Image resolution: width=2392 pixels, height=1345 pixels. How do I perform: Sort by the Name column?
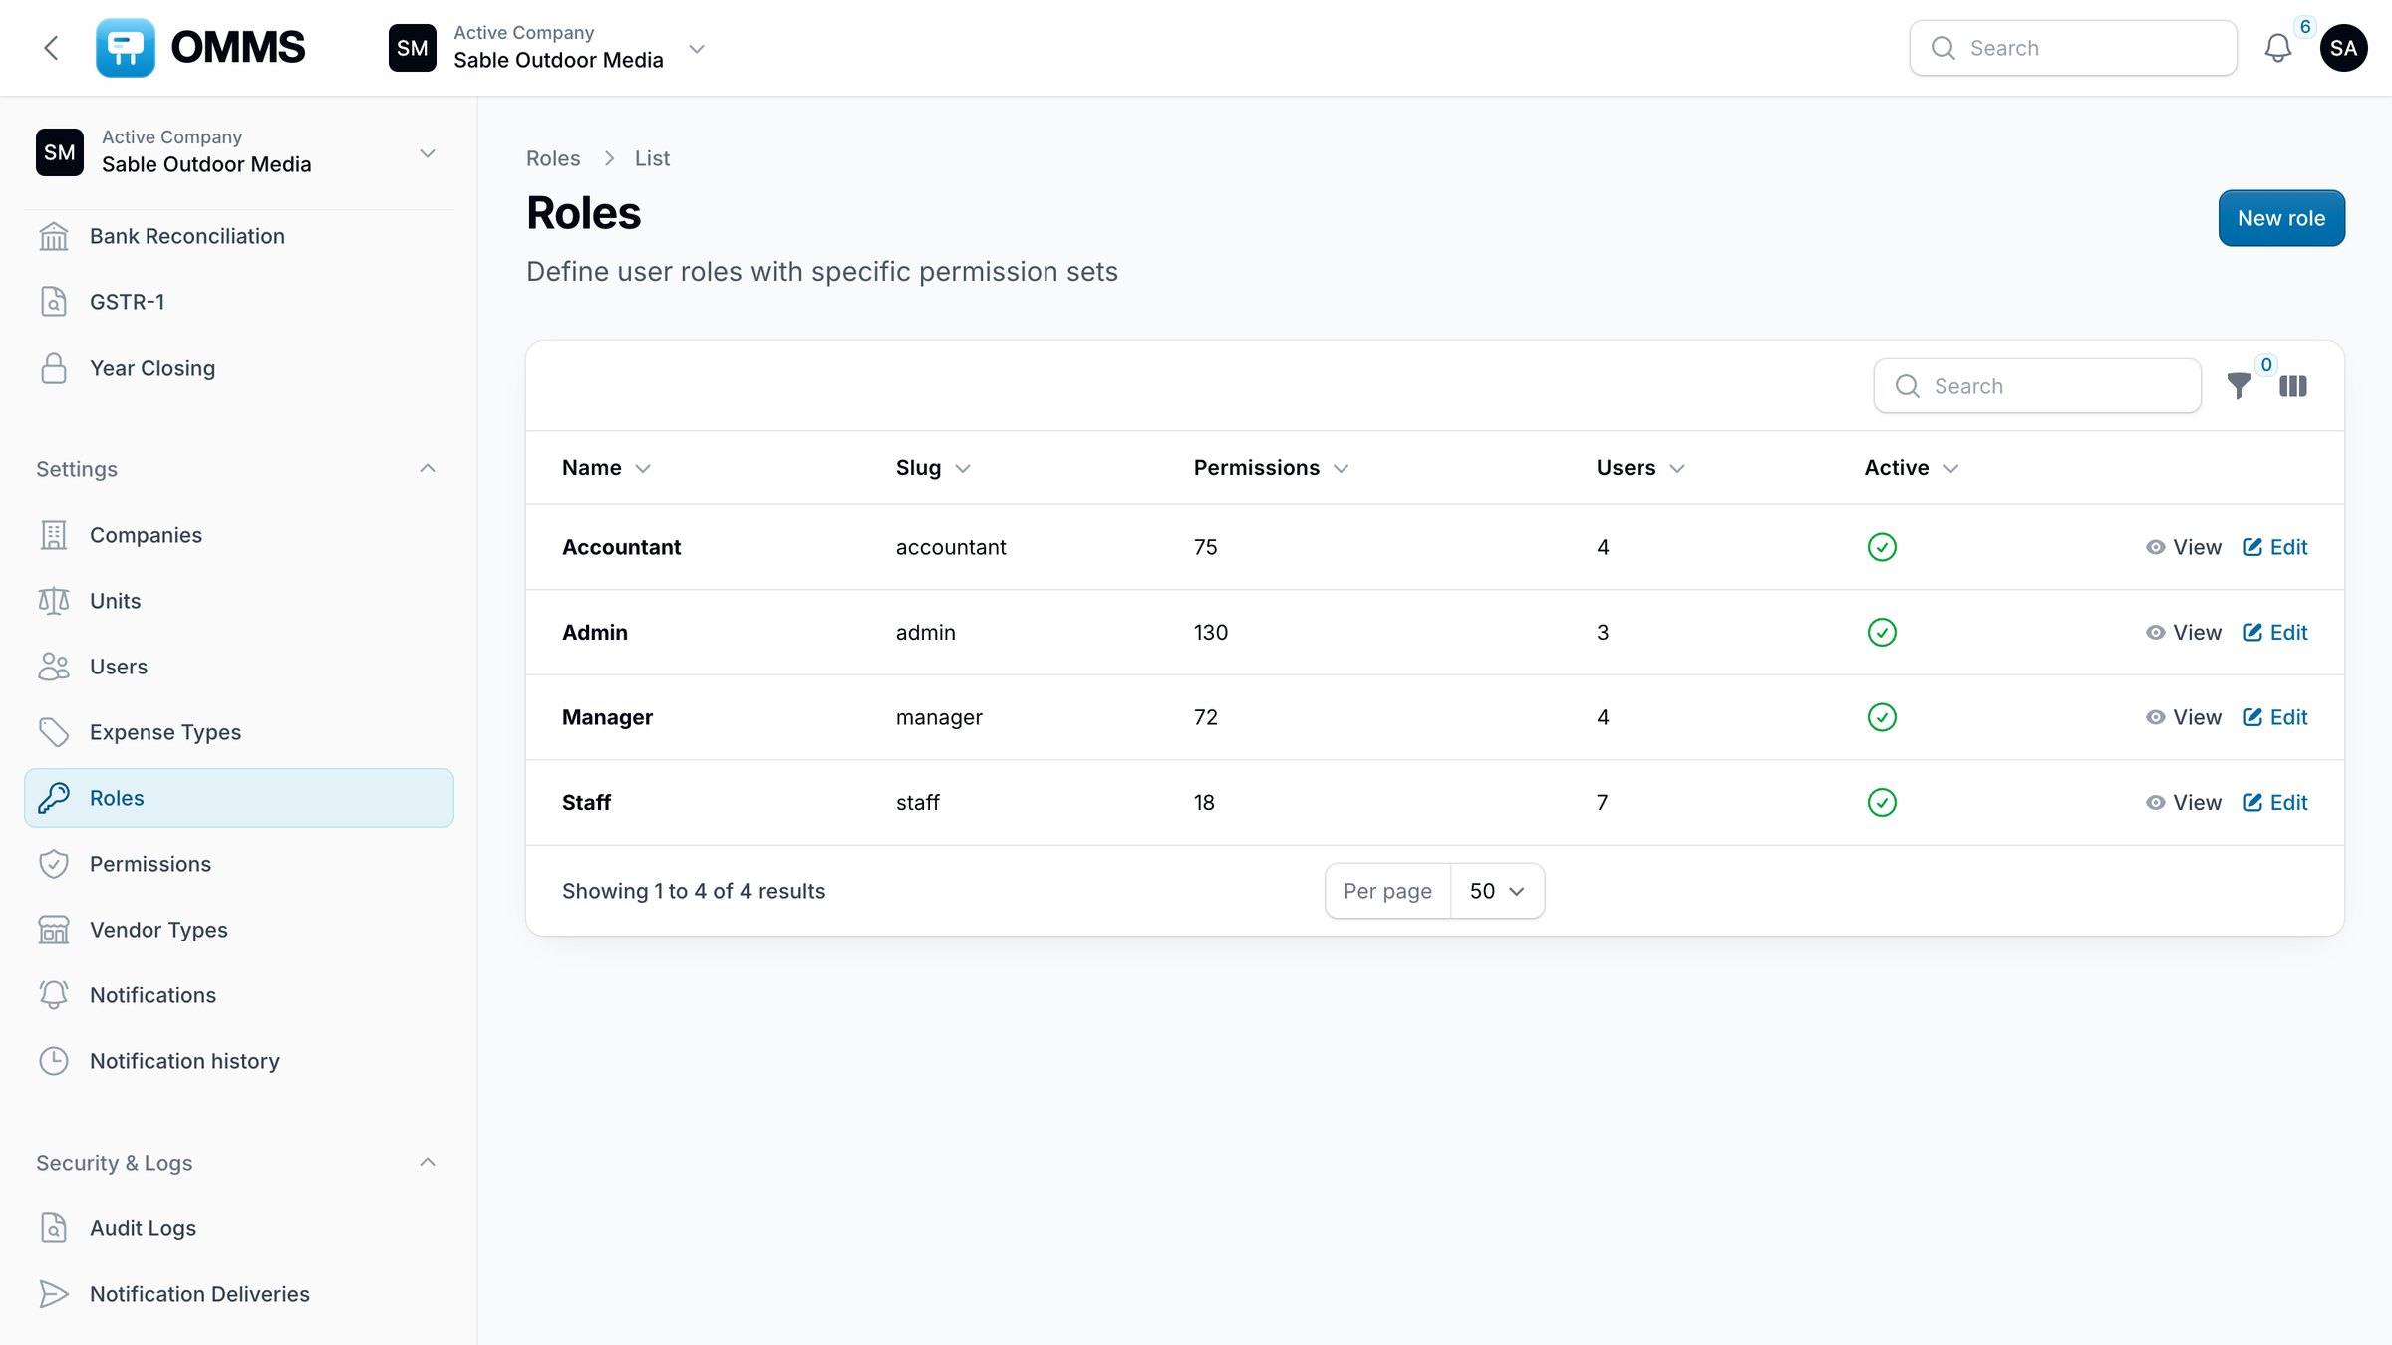(x=605, y=468)
